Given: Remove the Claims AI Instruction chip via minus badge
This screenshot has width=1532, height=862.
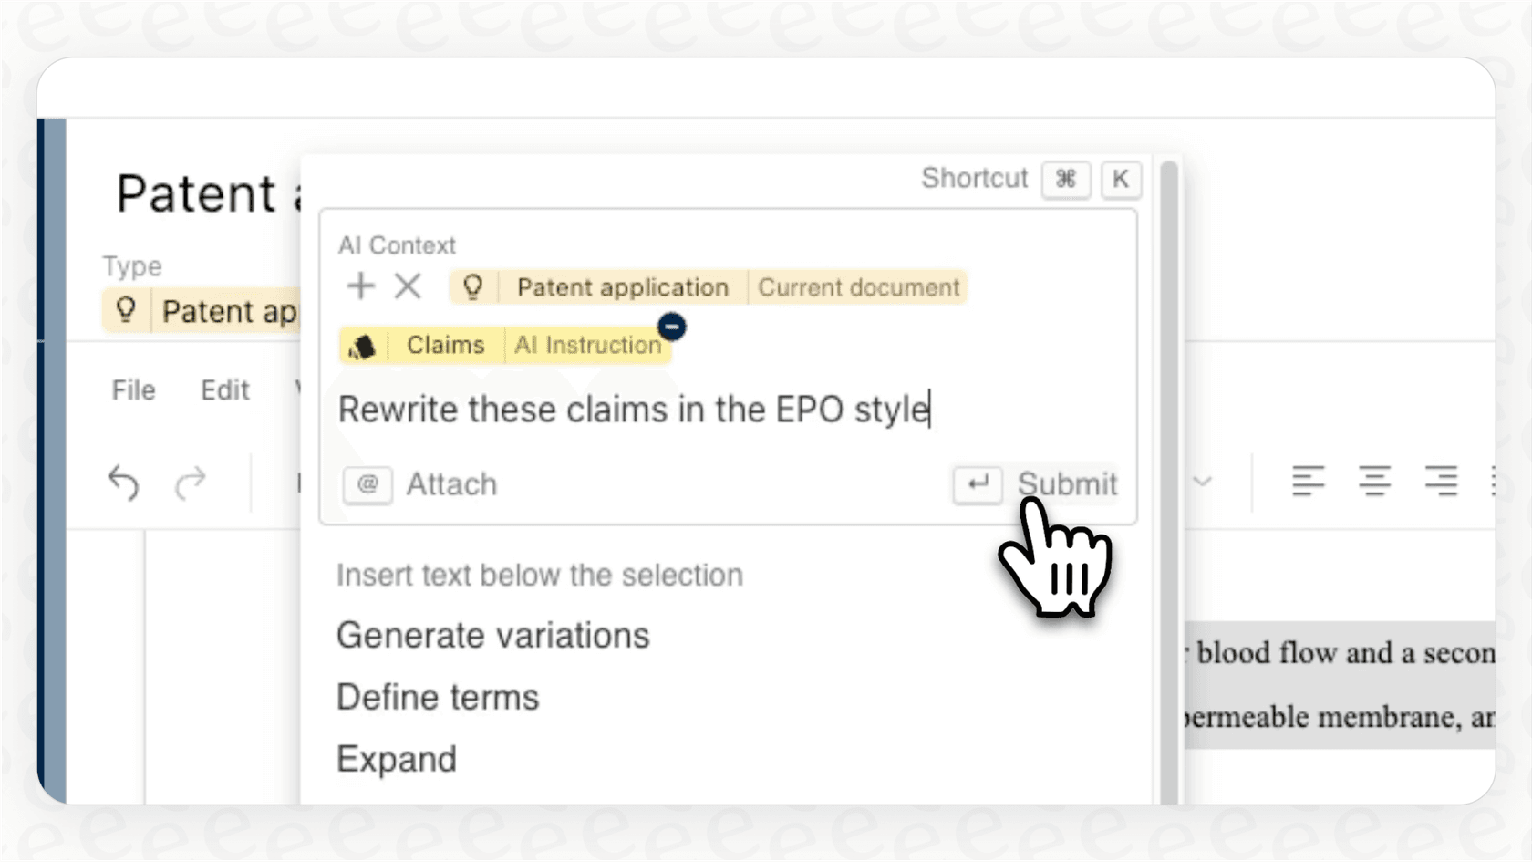Looking at the screenshot, I should coord(672,326).
